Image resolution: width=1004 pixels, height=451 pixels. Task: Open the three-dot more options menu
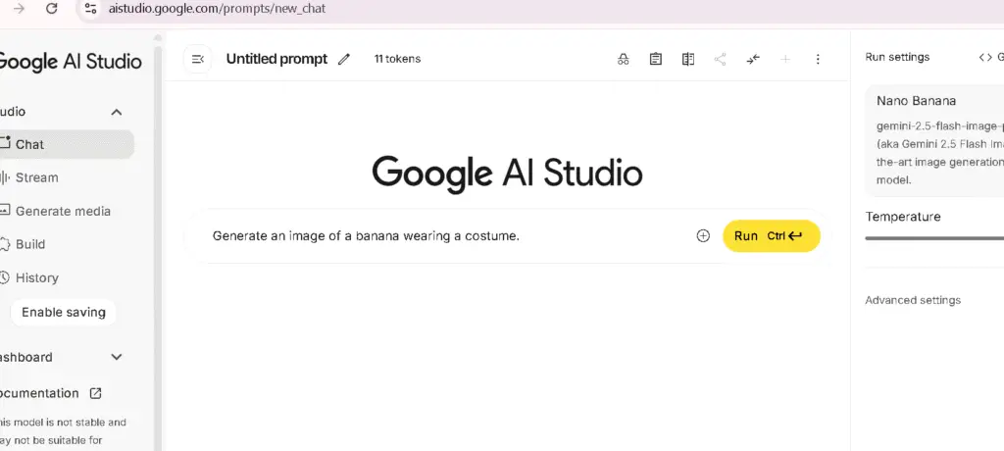(x=818, y=60)
